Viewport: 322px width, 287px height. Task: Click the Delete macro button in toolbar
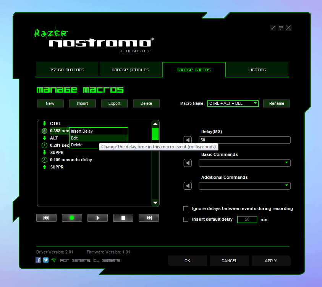[146, 103]
